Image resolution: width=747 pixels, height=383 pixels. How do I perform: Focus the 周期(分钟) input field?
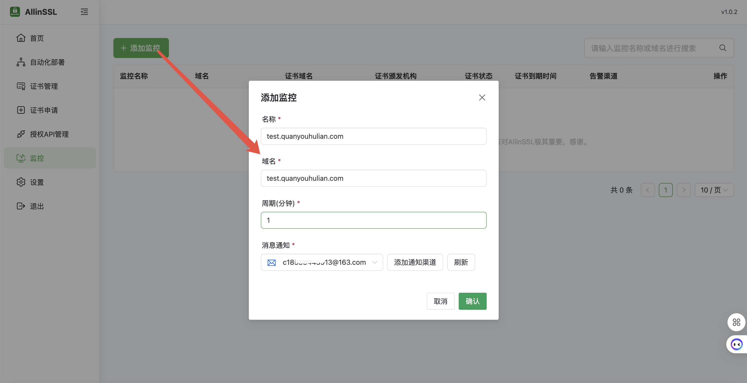pyautogui.click(x=373, y=220)
